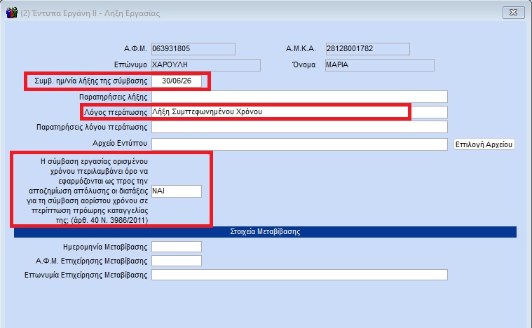532x328 pixels.
Task: Focus the Παρατηρήσεις λόγου περάτωσης field
Action: 299,128
